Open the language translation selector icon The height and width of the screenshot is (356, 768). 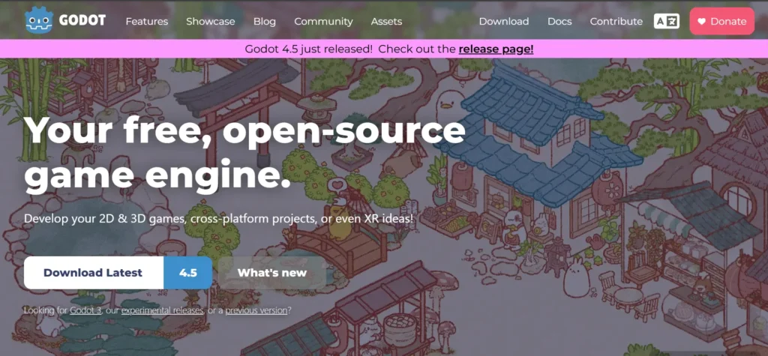666,22
